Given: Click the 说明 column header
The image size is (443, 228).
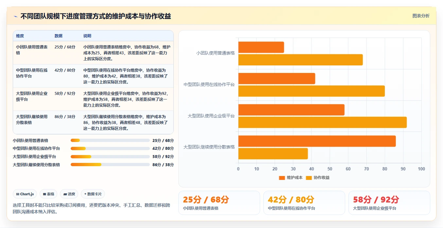Looking at the screenshot, I should [x=87, y=36].
